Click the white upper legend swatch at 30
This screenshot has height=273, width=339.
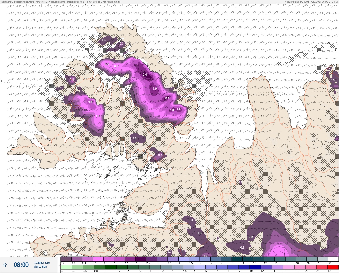[x=333, y=259]
